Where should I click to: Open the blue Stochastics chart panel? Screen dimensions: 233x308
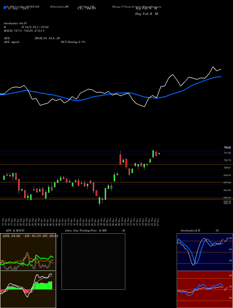click(205, 252)
